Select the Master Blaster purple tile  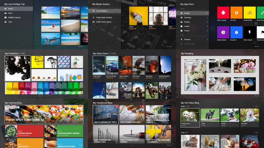[x=223, y=32]
